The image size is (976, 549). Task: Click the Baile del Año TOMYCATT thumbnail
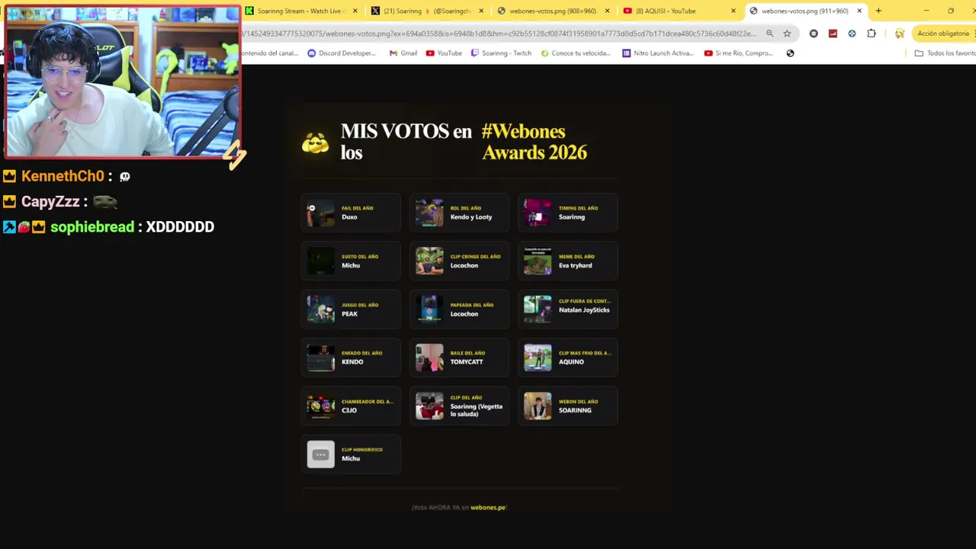point(429,358)
